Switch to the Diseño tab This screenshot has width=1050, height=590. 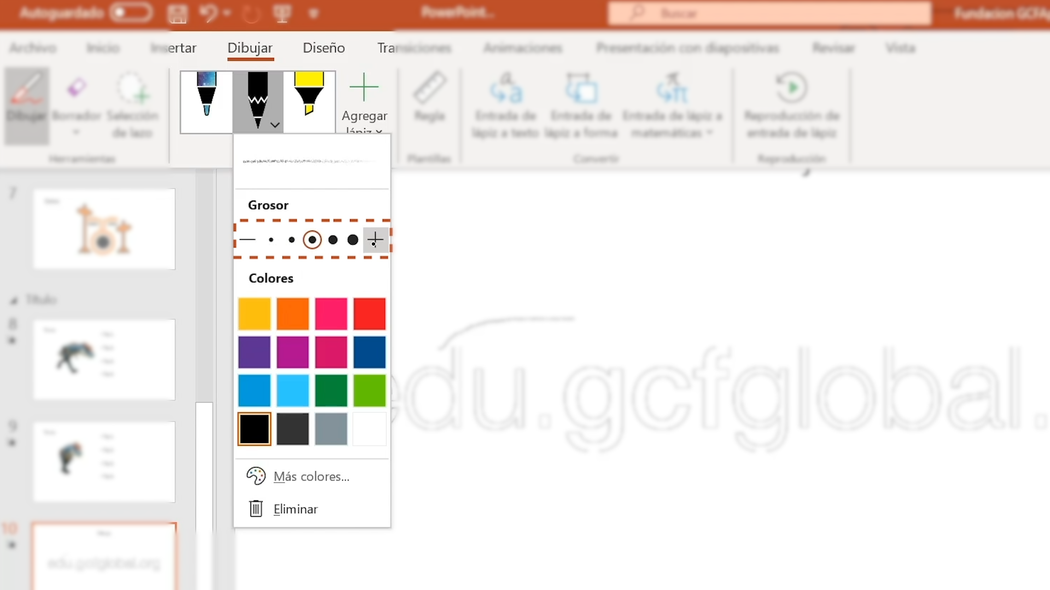[x=324, y=48]
